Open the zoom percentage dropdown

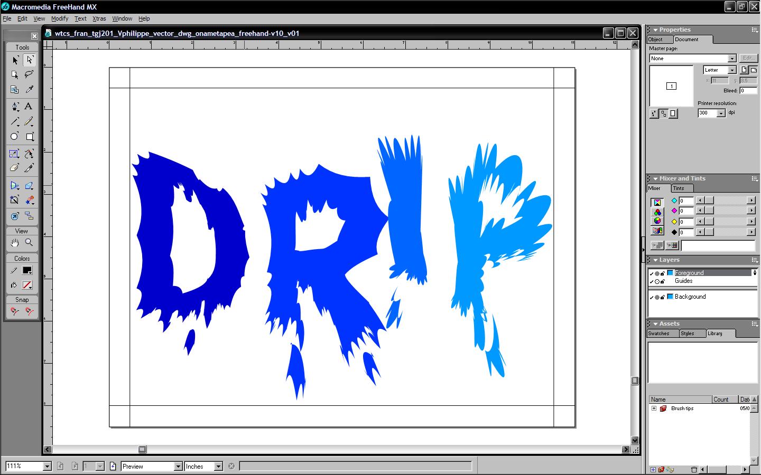[47, 467]
